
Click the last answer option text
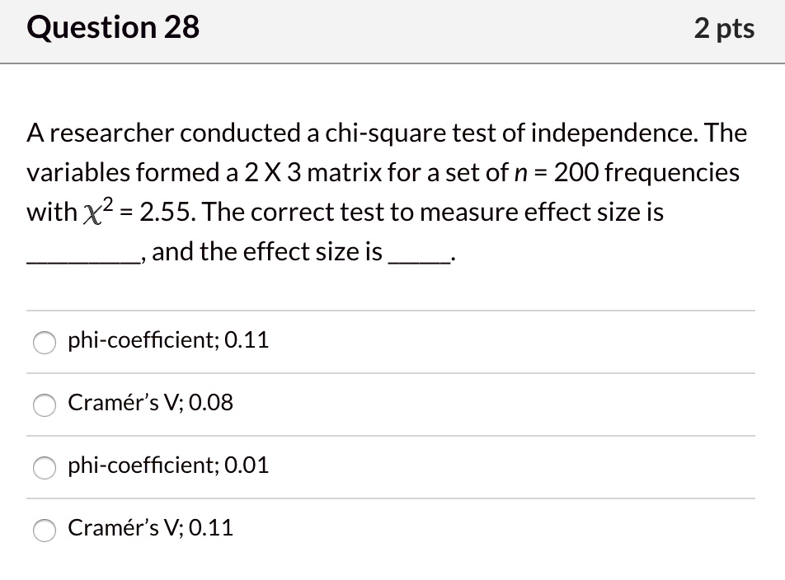point(151,528)
